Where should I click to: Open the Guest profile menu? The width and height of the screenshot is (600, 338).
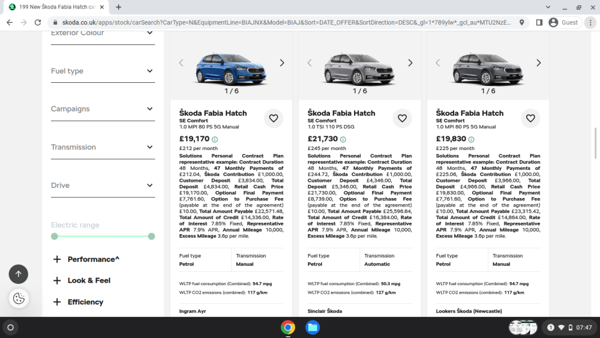point(563,23)
